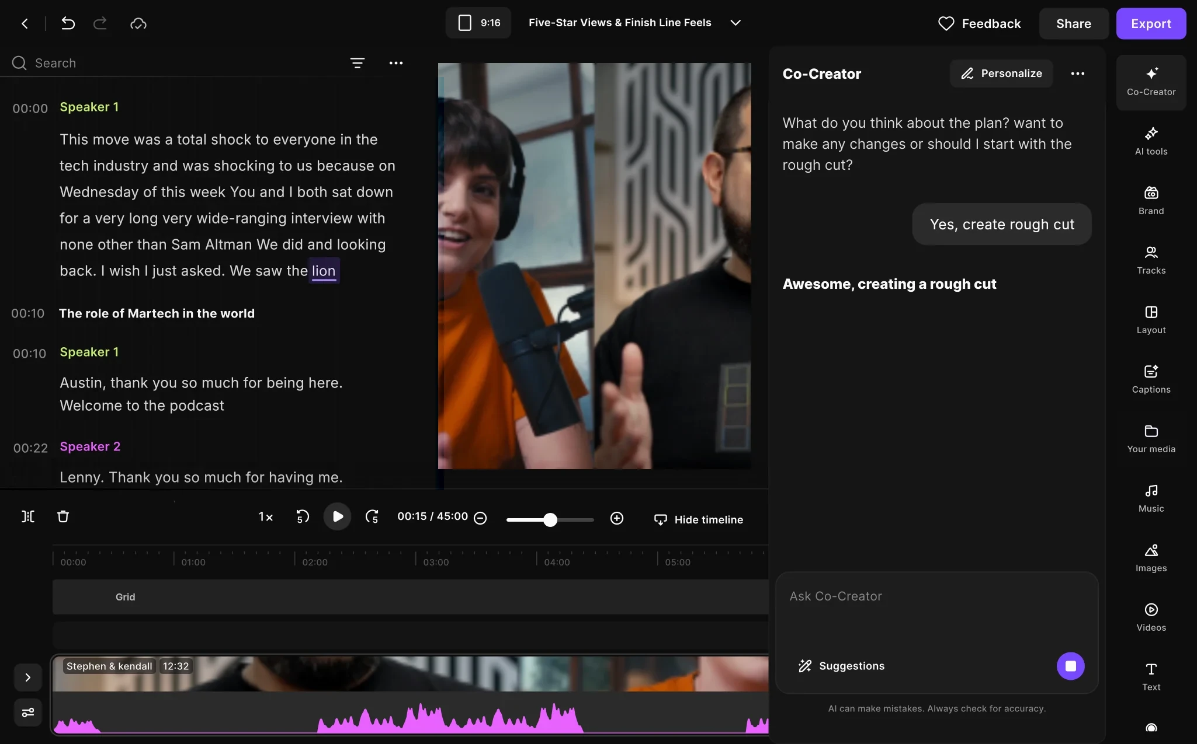Open the Layout tab

tap(1151, 320)
